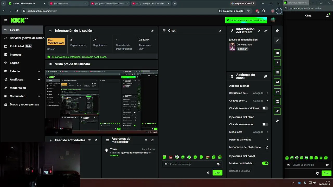The image size is (333, 187).
Task: Toggle the stream preview panel icon in the right rail
Action: click(277, 53)
